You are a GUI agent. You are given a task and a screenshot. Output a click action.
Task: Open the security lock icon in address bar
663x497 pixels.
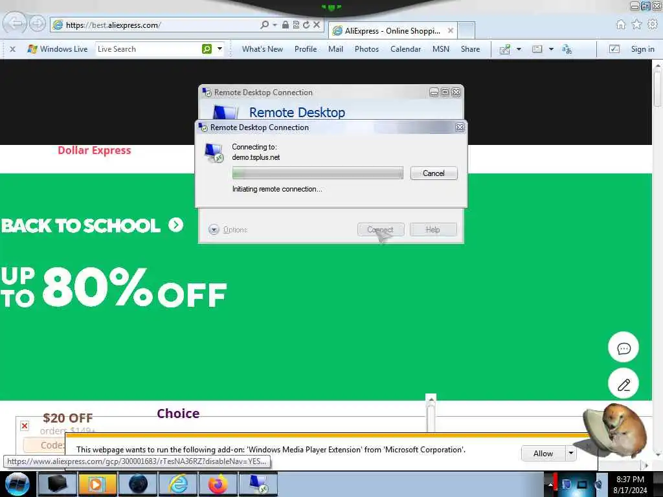[x=286, y=25]
